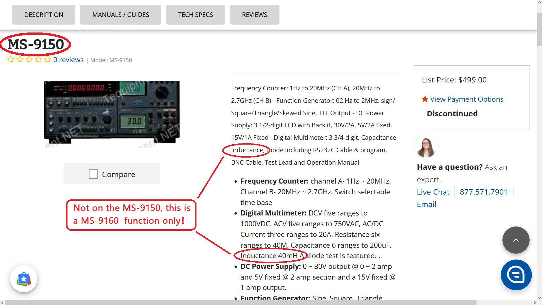Click the fifth rating star

(x=47, y=60)
